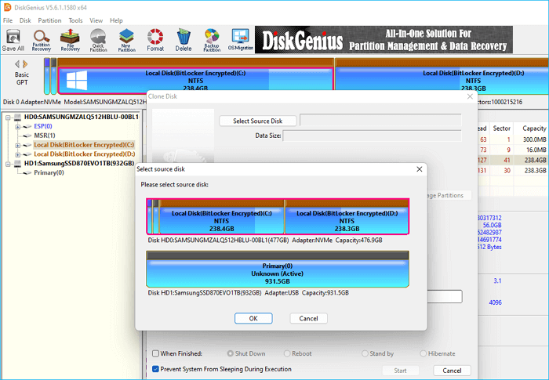Viewport: 549px width, 380px height.
Task: Click Windows logo on C: partition bar
Action: click(x=77, y=80)
